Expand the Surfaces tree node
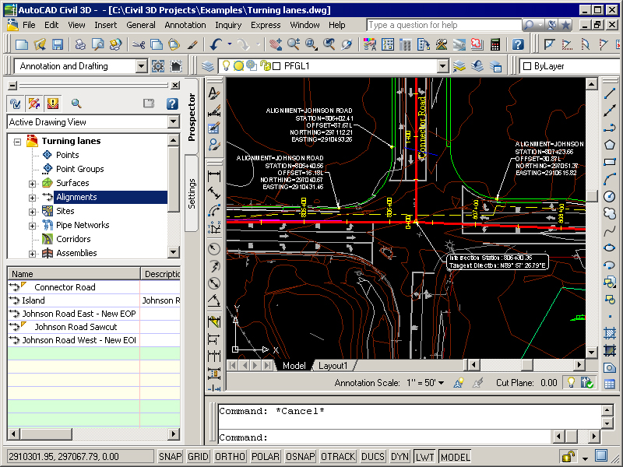This screenshot has height=467, width=623. tap(32, 184)
